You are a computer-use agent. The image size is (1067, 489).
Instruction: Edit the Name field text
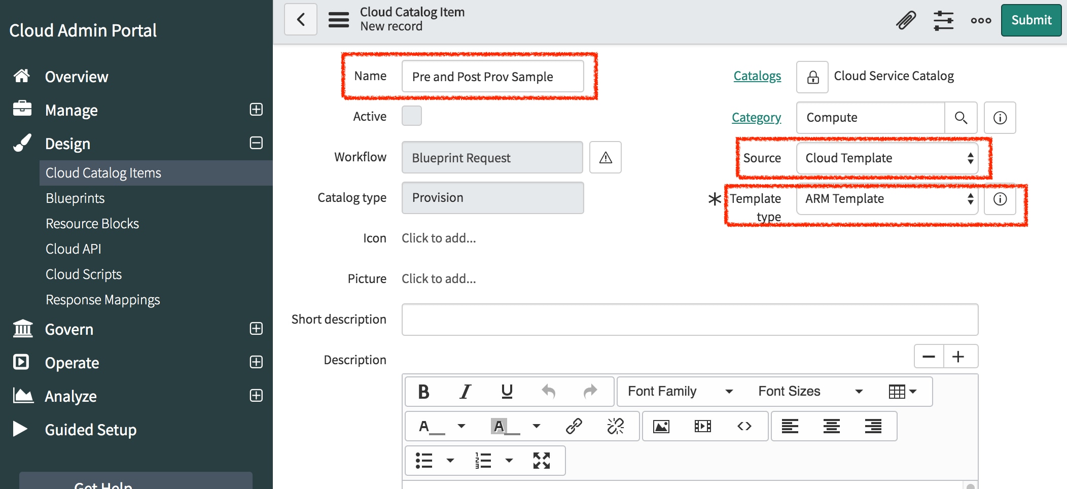(492, 77)
